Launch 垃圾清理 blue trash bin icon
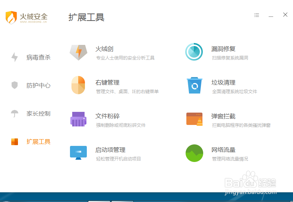This screenshot has width=293, height=202. (x=195, y=85)
